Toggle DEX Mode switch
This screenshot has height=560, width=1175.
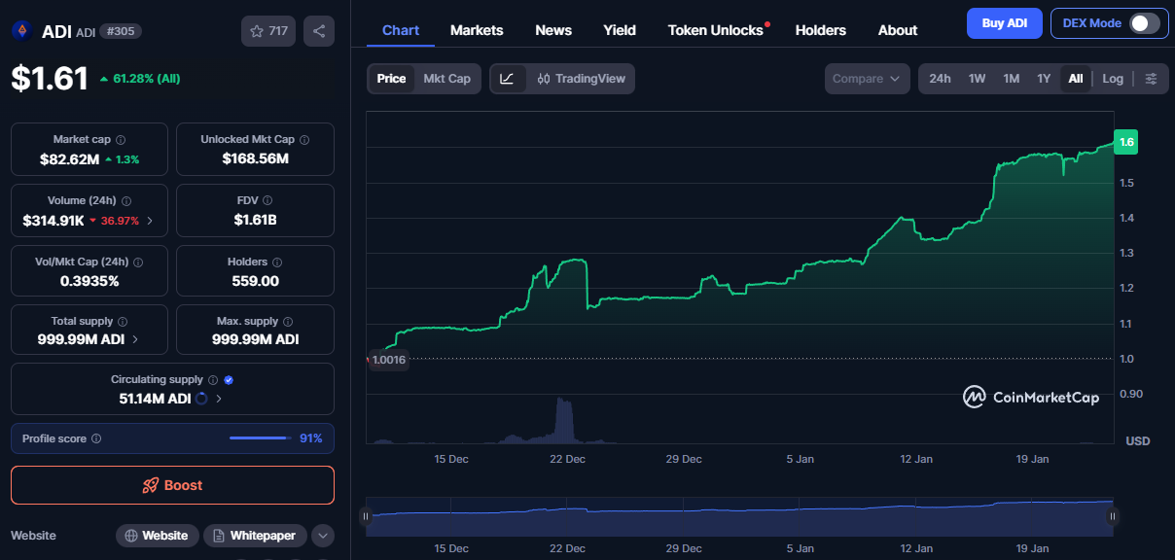(x=1144, y=23)
